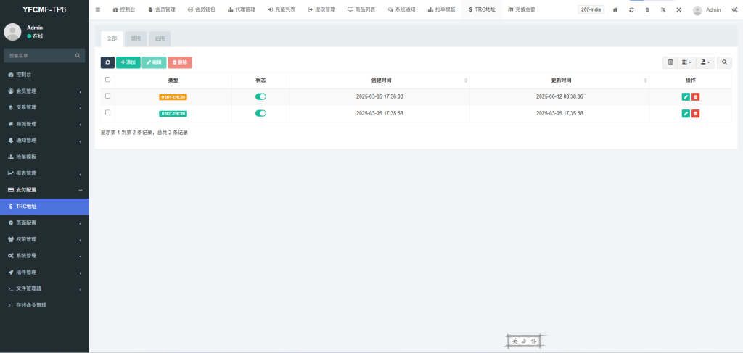Check the select-all checkbox in table header
The image size is (743, 353).
coord(108,80)
